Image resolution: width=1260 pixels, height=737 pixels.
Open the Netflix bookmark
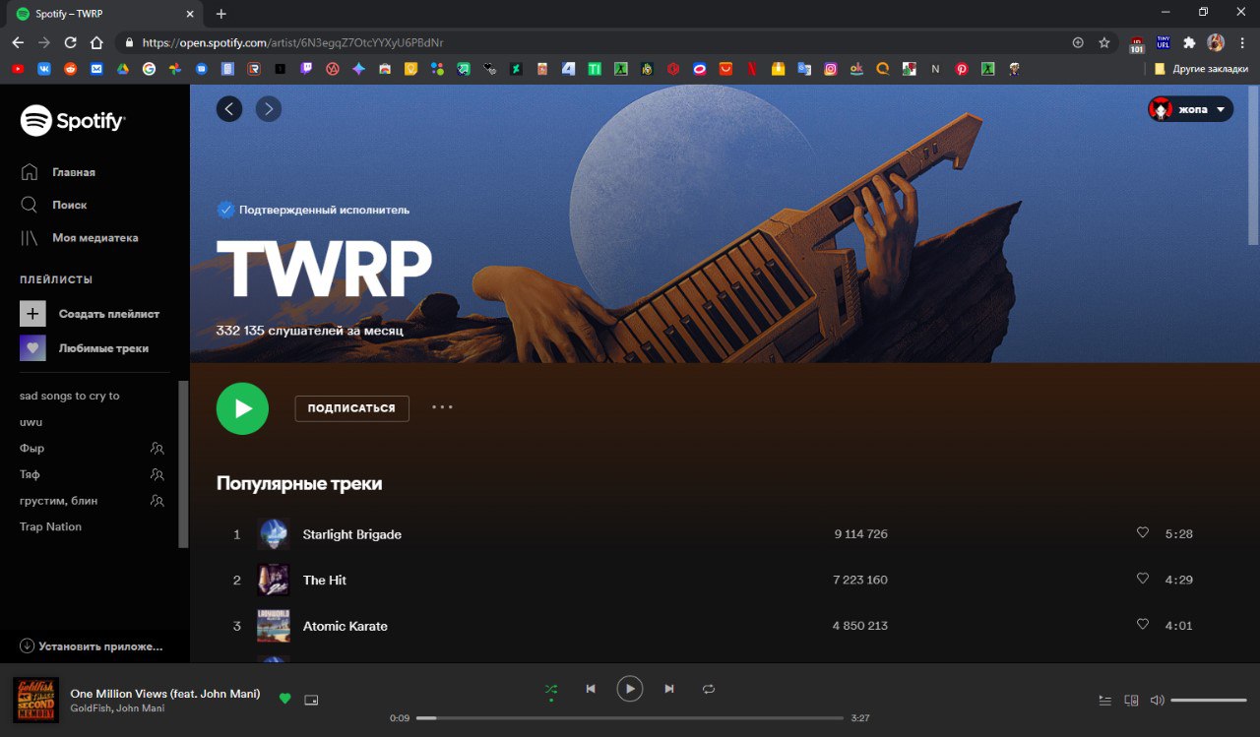(x=752, y=69)
